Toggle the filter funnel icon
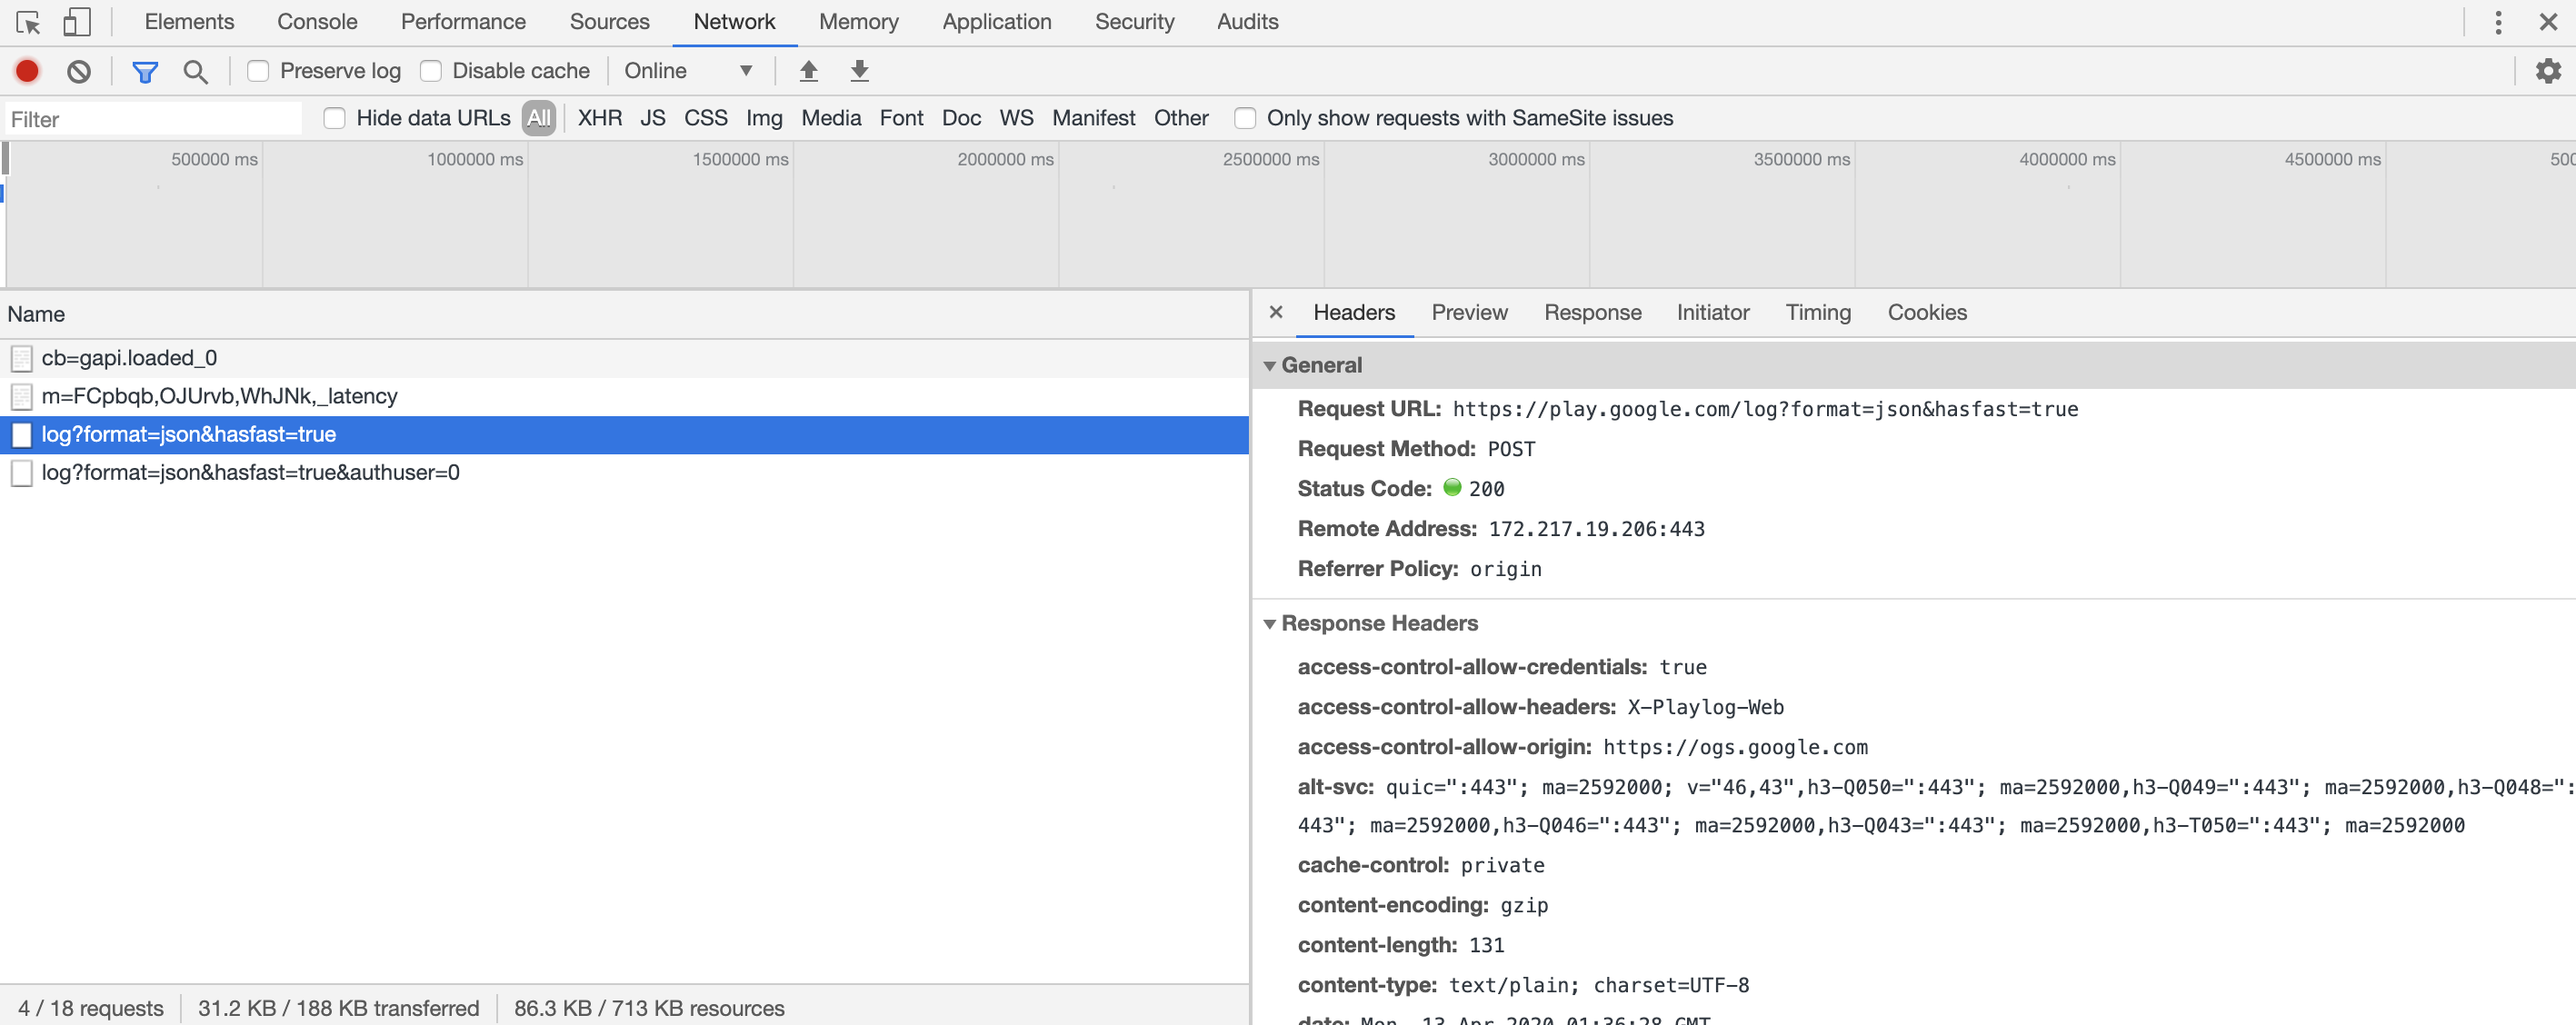2576x1025 pixels. click(145, 71)
